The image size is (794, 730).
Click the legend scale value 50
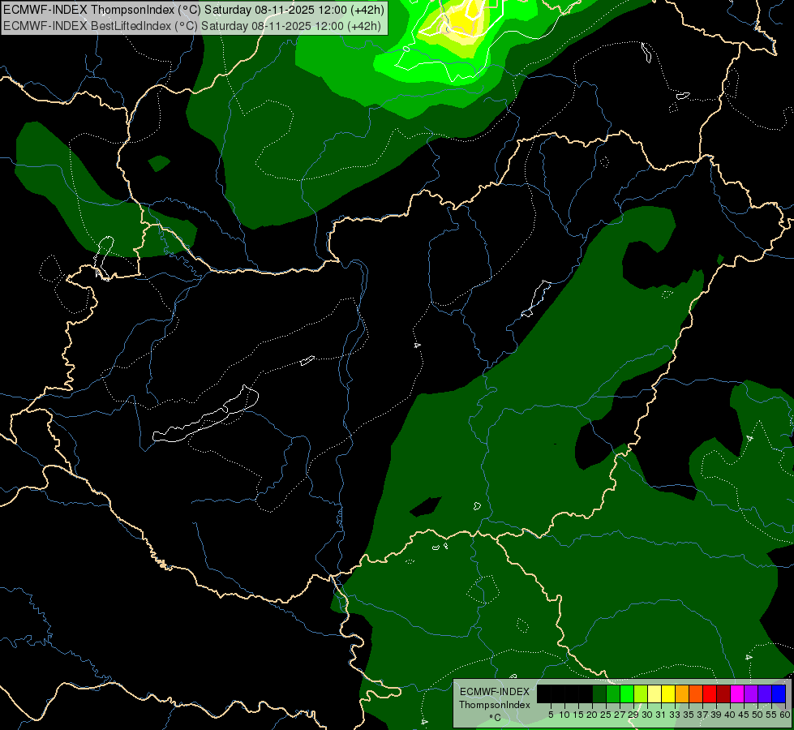(x=757, y=715)
